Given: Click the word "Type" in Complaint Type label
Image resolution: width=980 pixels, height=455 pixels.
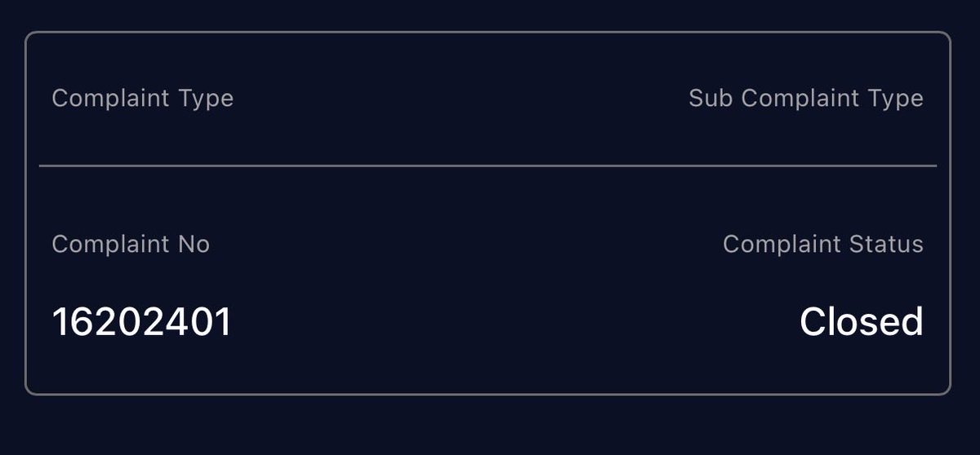Looking at the screenshot, I should coord(205,99).
